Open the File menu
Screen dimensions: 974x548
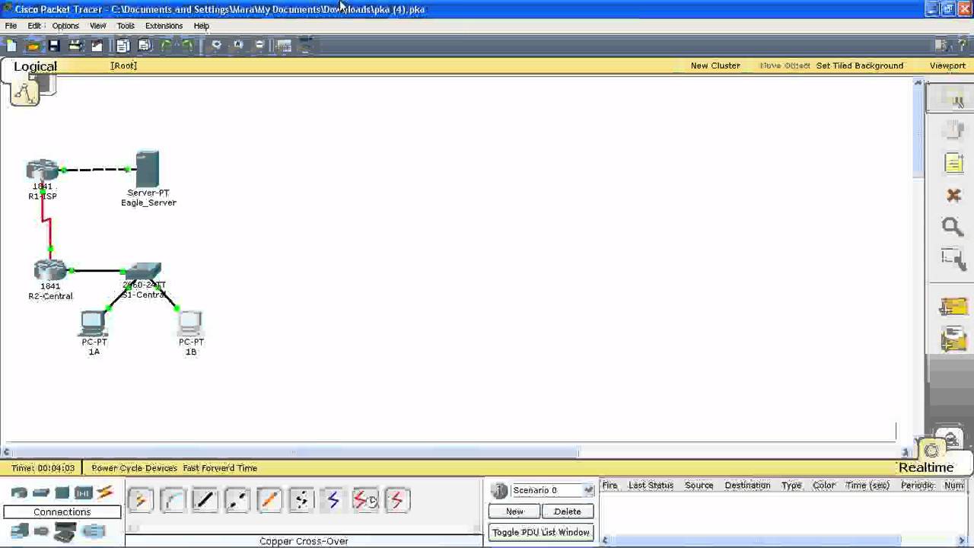[11, 26]
